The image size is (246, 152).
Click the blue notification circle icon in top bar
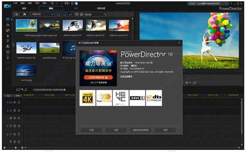coord(76,3)
